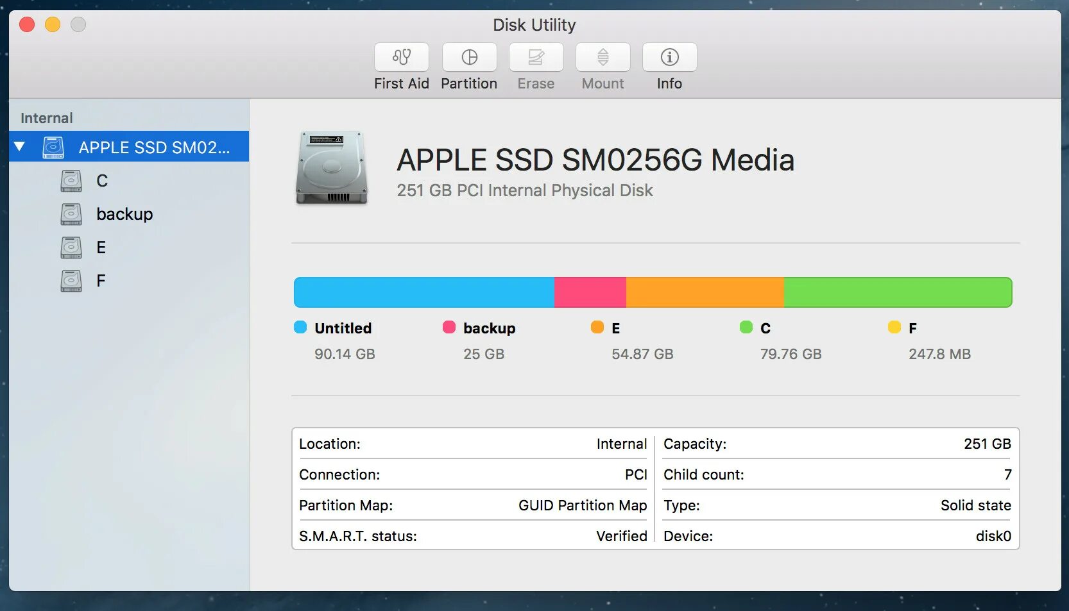The height and width of the screenshot is (611, 1069).
Task: Click the Device value disk0
Action: (993, 536)
